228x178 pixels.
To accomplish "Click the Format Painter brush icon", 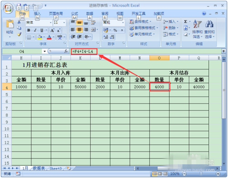I will coord(19,34).
